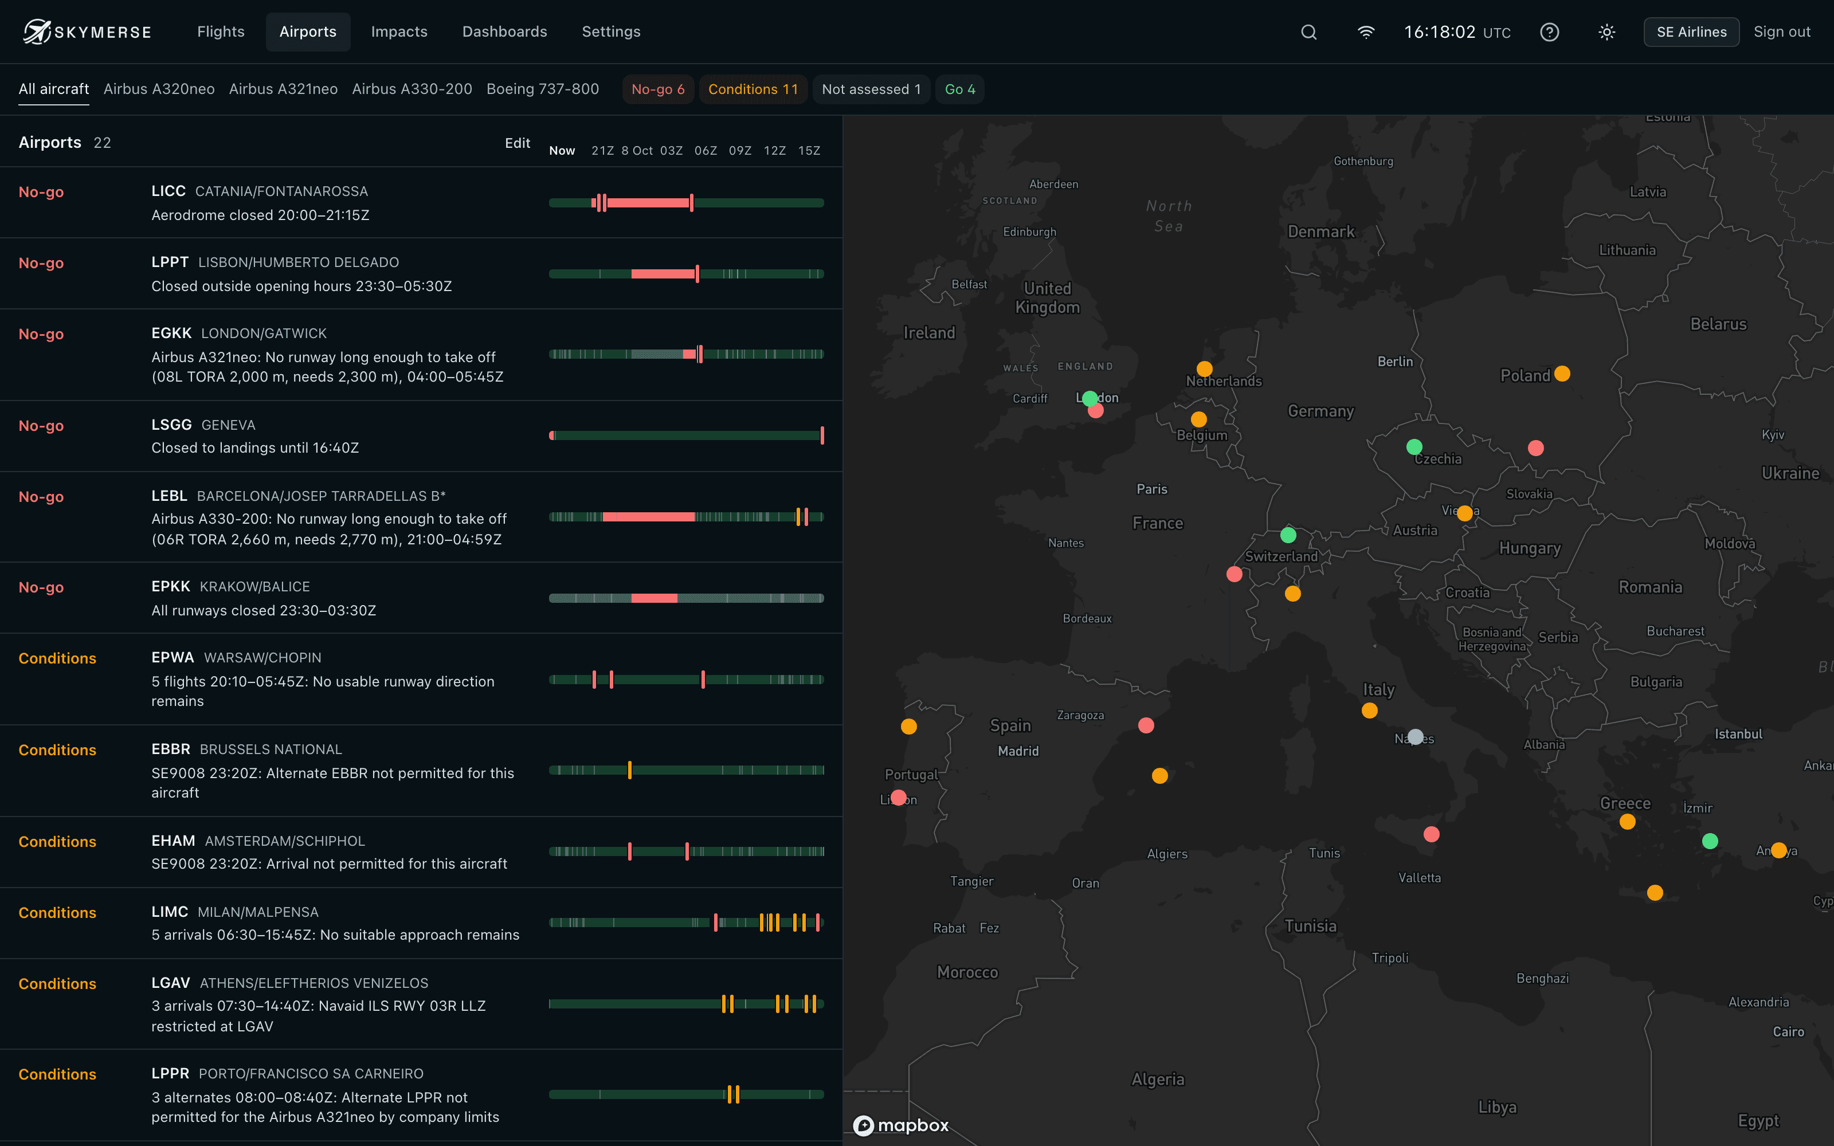
Task: Select the grey marker at Naples
Action: (x=1415, y=737)
